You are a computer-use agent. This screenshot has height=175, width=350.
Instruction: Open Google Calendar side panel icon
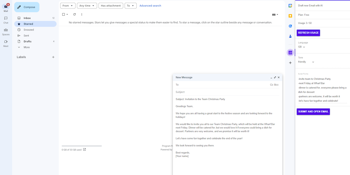[290, 6]
